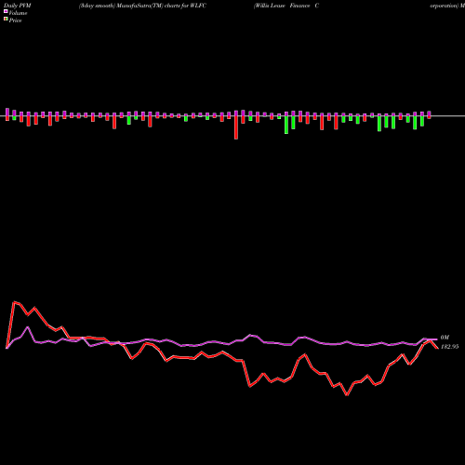Viewport: 465px width, 465px height.
Task: Click the Willis Lease Finance company name
Action: (286, 6)
